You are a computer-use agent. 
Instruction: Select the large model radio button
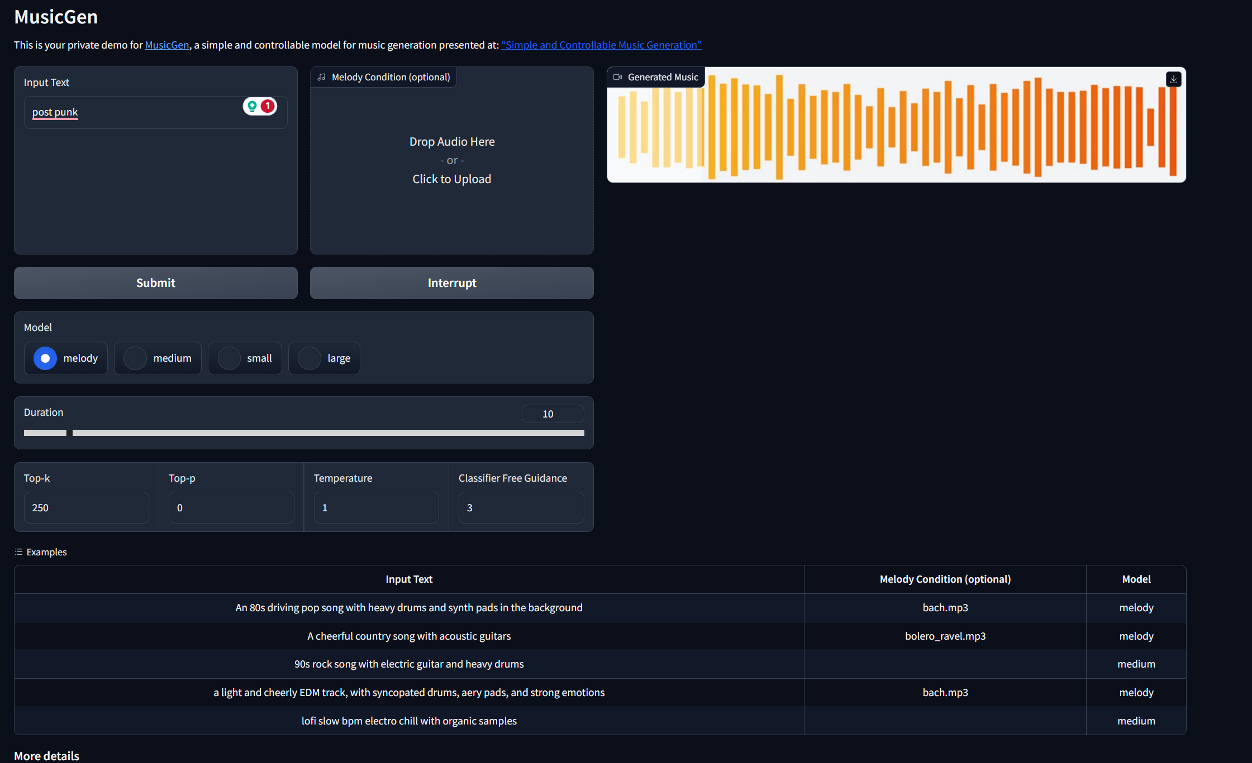(x=310, y=358)
